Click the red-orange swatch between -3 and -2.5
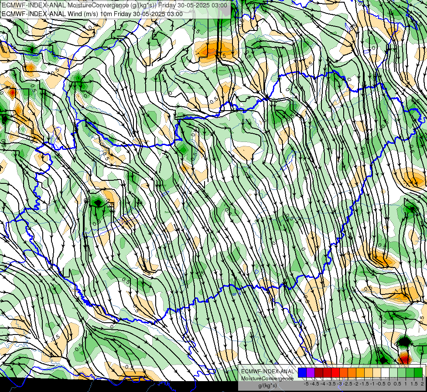 pyautogui.click(x=344, y=372)
